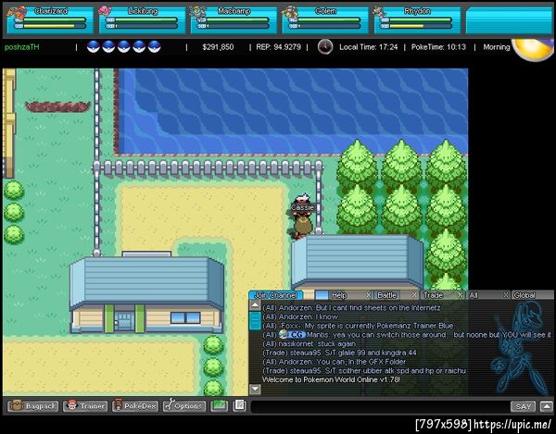Viewport: 556px width, 434px height.
Task: Select Golem party slot
Action: pos(325,20)
